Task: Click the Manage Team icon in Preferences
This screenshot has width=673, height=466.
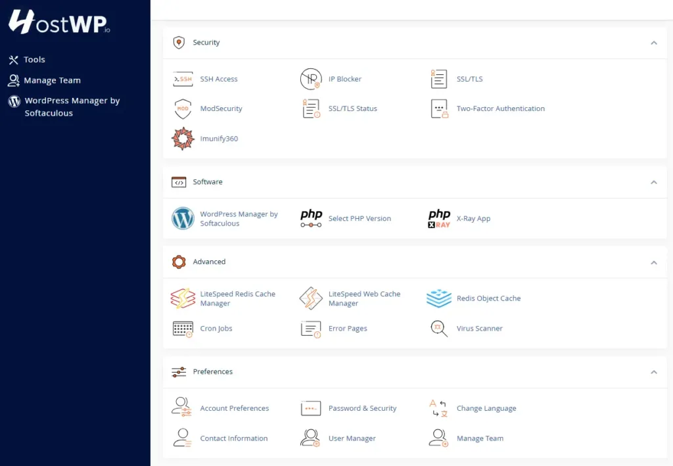Action: pyautogui.click(x=438, y=438)
